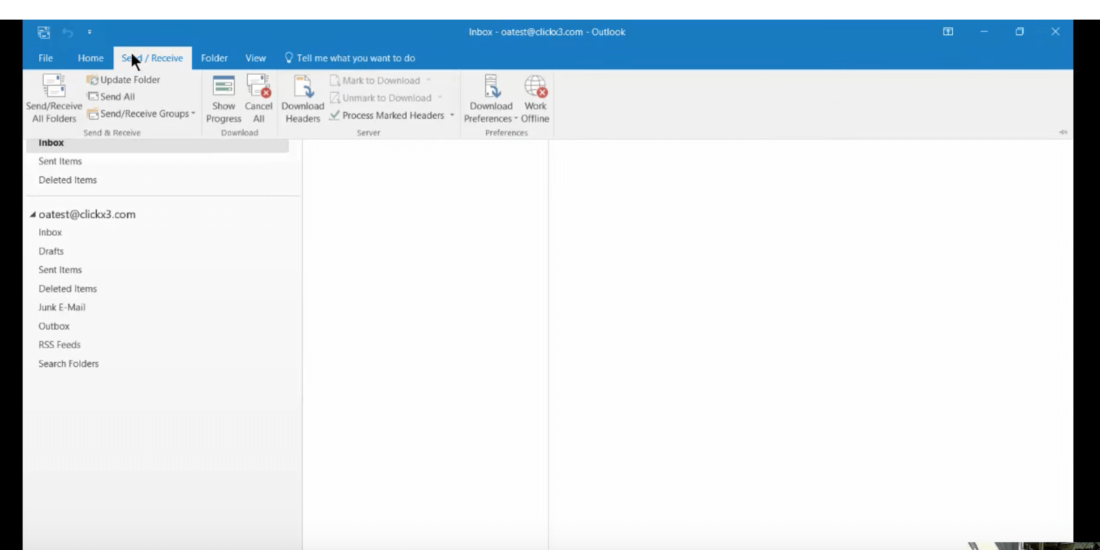Open Sent Items under oatest@clickx3.com
The height and width of the screenshot is (550, 1100).
[60, 270]
